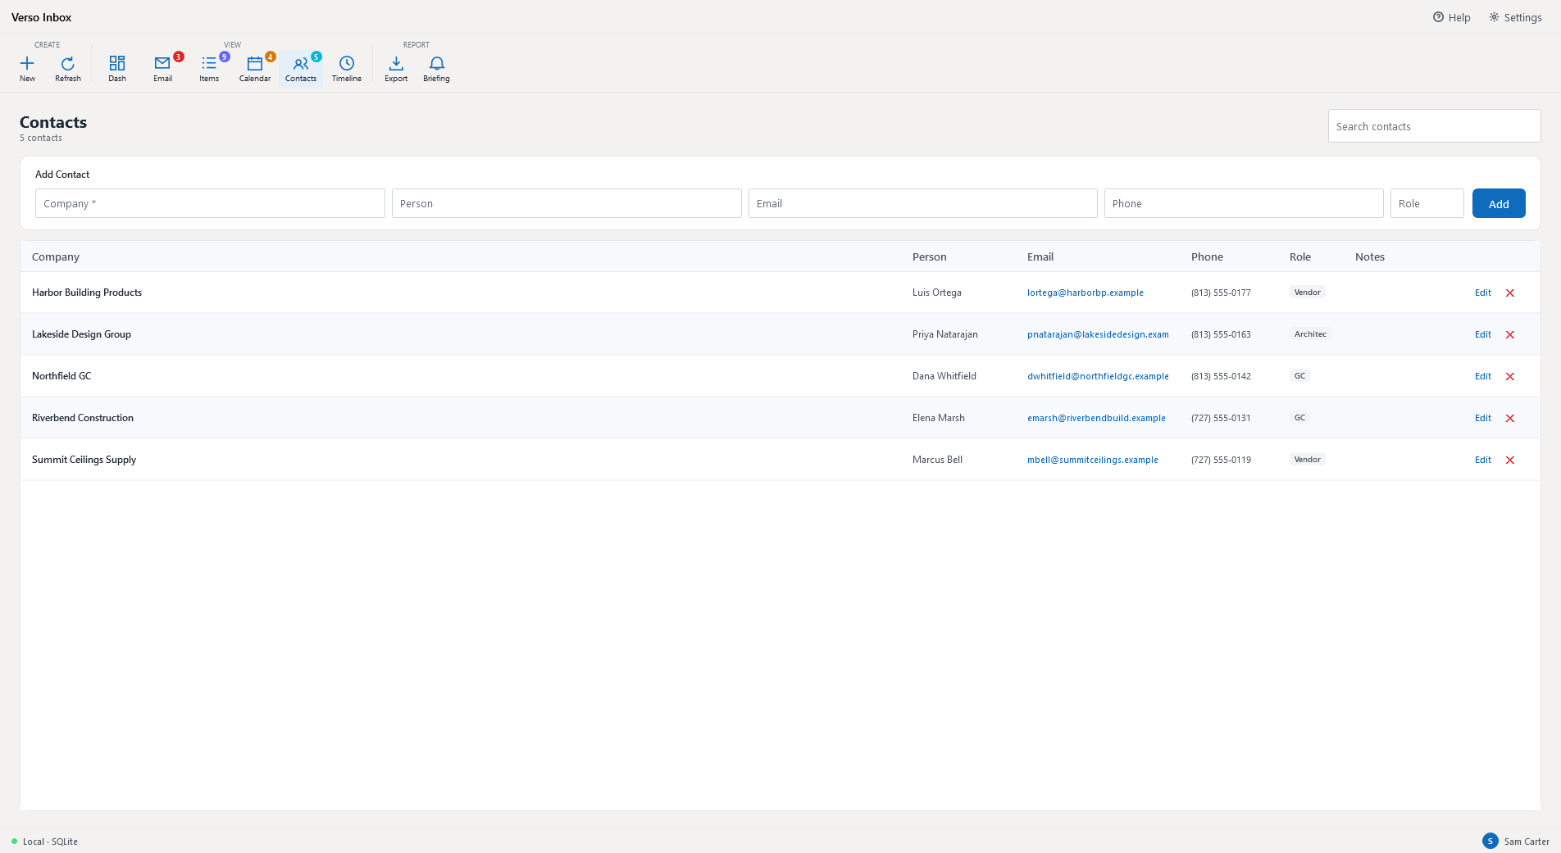The height and width of the screenshot is (853, 1561).
Task: Click the Company input field
Action: [x=210, y=203]
